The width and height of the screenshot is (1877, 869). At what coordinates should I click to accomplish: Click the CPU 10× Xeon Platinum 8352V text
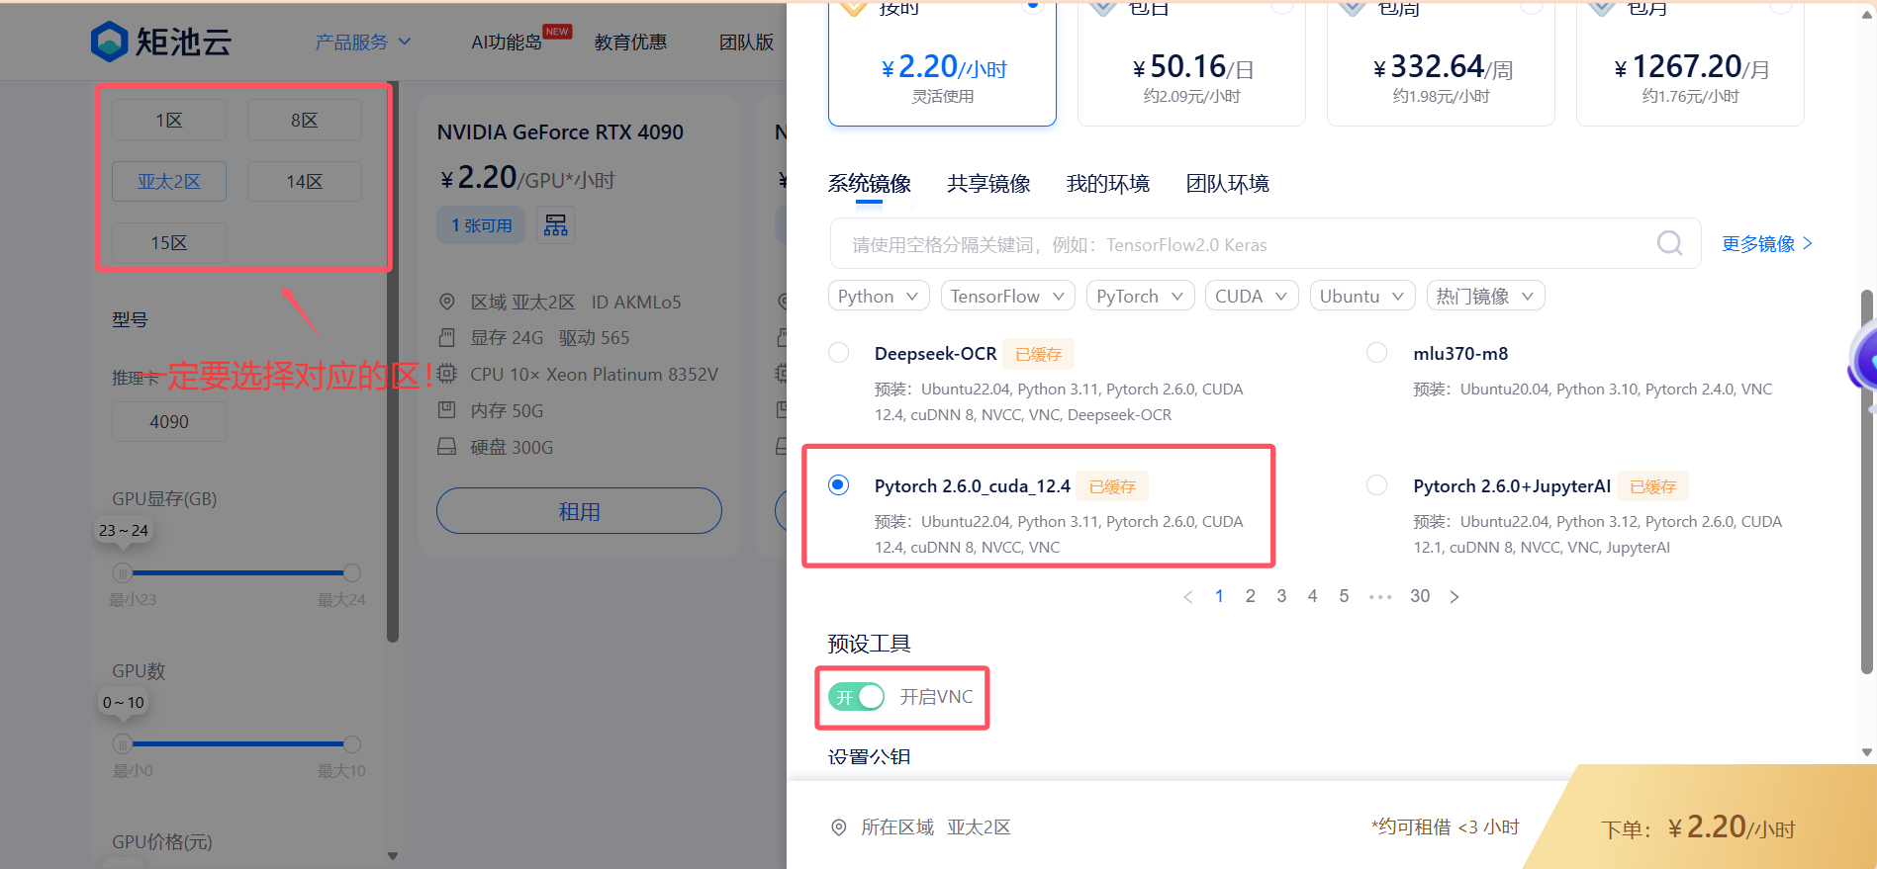coord(595,375)
